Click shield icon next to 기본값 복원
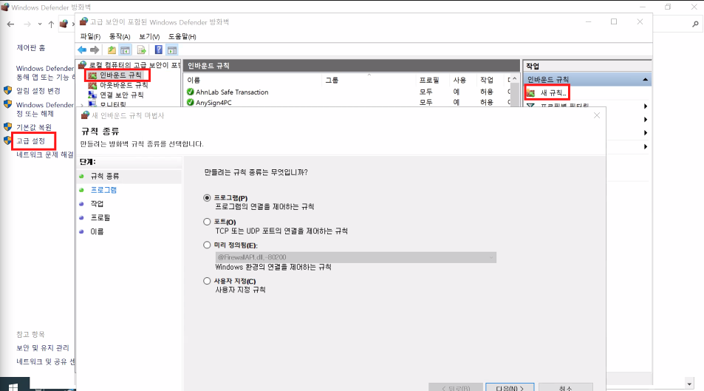The height and width of the screenshot is (391, 704). (x=7, y=126)
